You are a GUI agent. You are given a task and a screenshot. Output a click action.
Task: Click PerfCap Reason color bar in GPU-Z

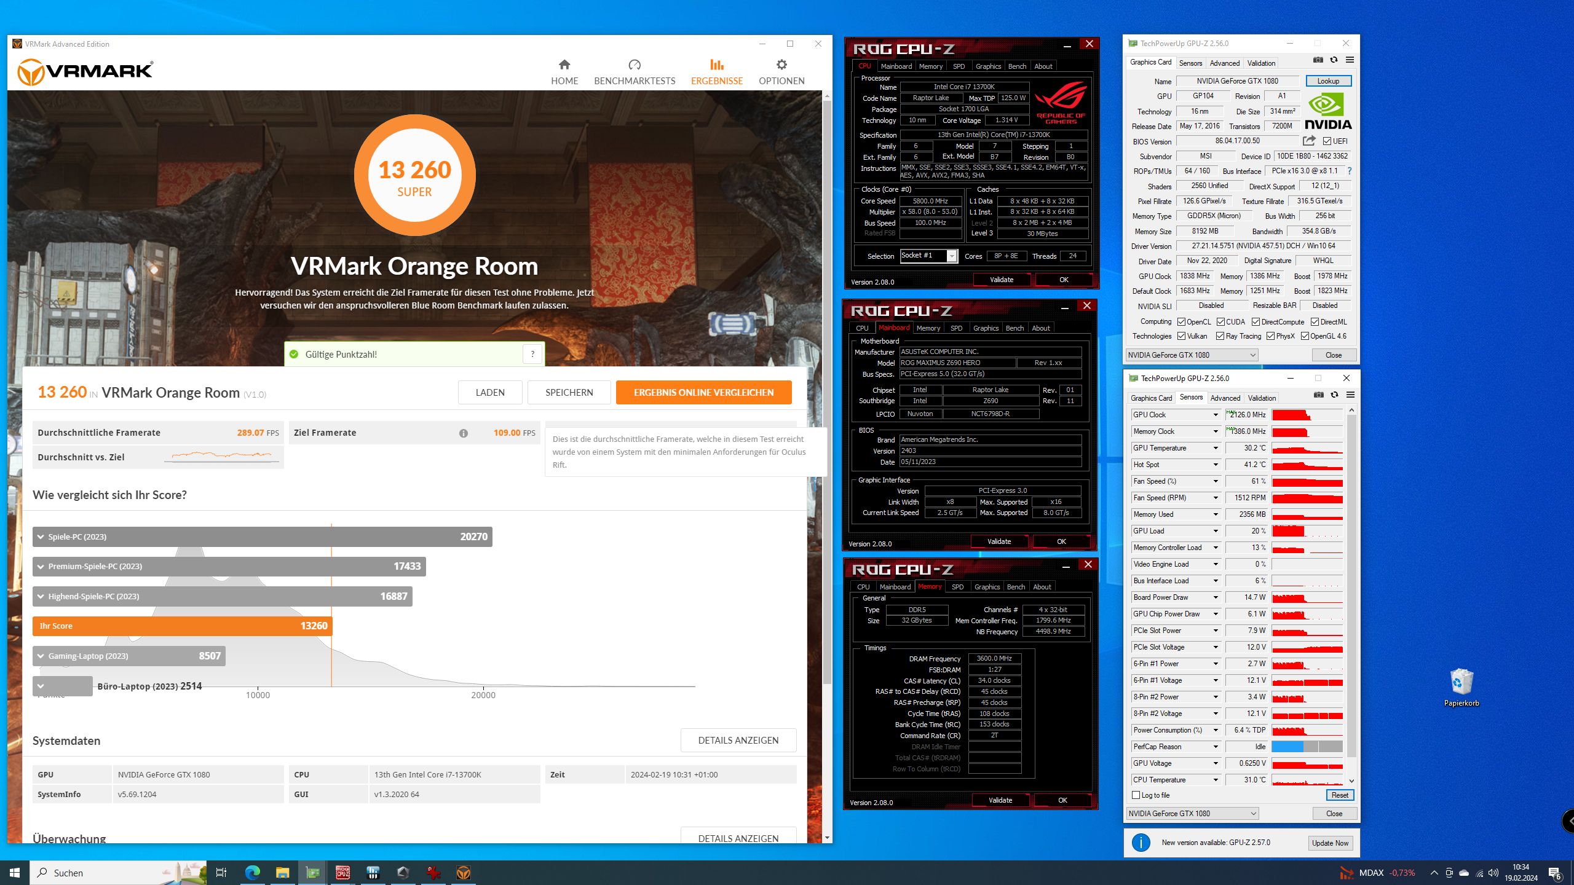[1307, 747]
